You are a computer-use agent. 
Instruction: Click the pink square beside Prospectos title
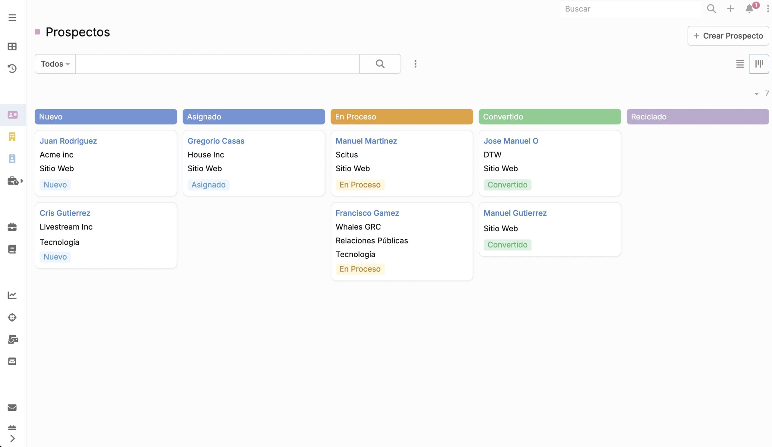click(37, 32)
